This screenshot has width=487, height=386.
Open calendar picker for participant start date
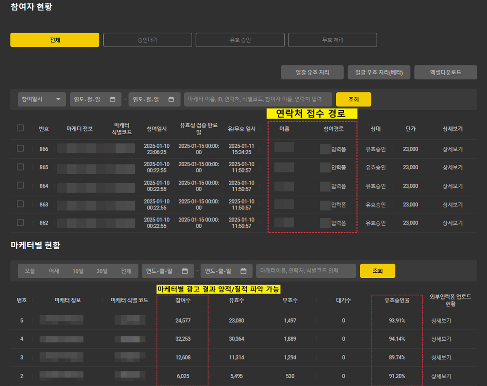(x=113, y=99)
